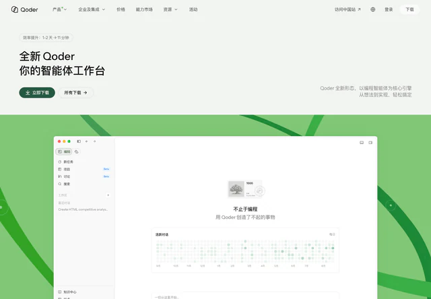
Task: Click the green maximize dot of app window
Action: 69,141
